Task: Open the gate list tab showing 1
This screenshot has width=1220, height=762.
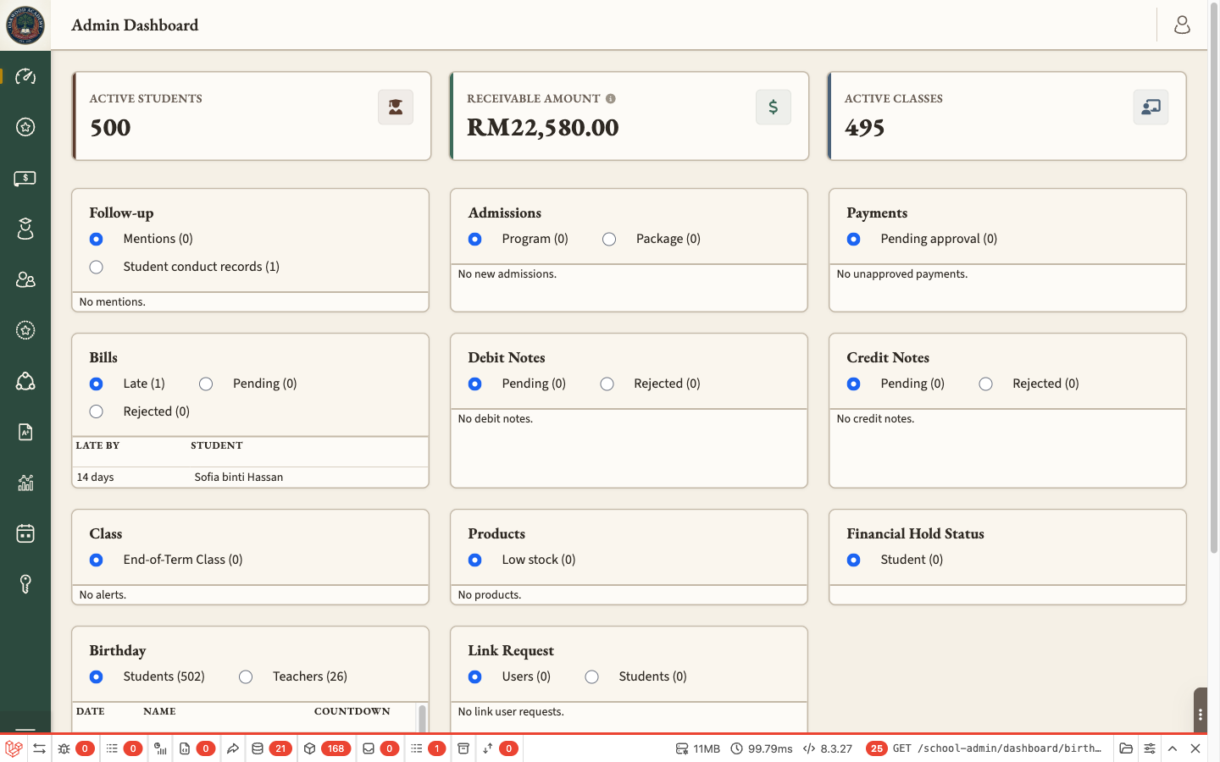Action: click(x=428, y=748)
